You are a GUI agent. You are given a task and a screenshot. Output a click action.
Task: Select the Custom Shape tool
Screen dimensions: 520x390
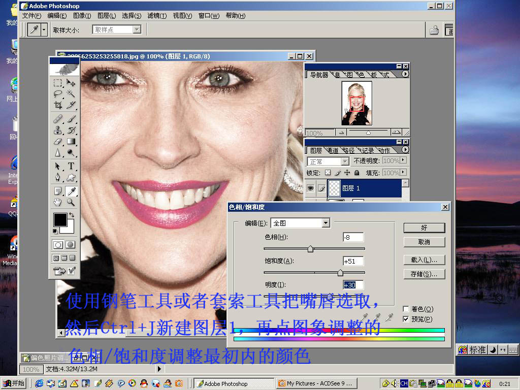point(71,177)
